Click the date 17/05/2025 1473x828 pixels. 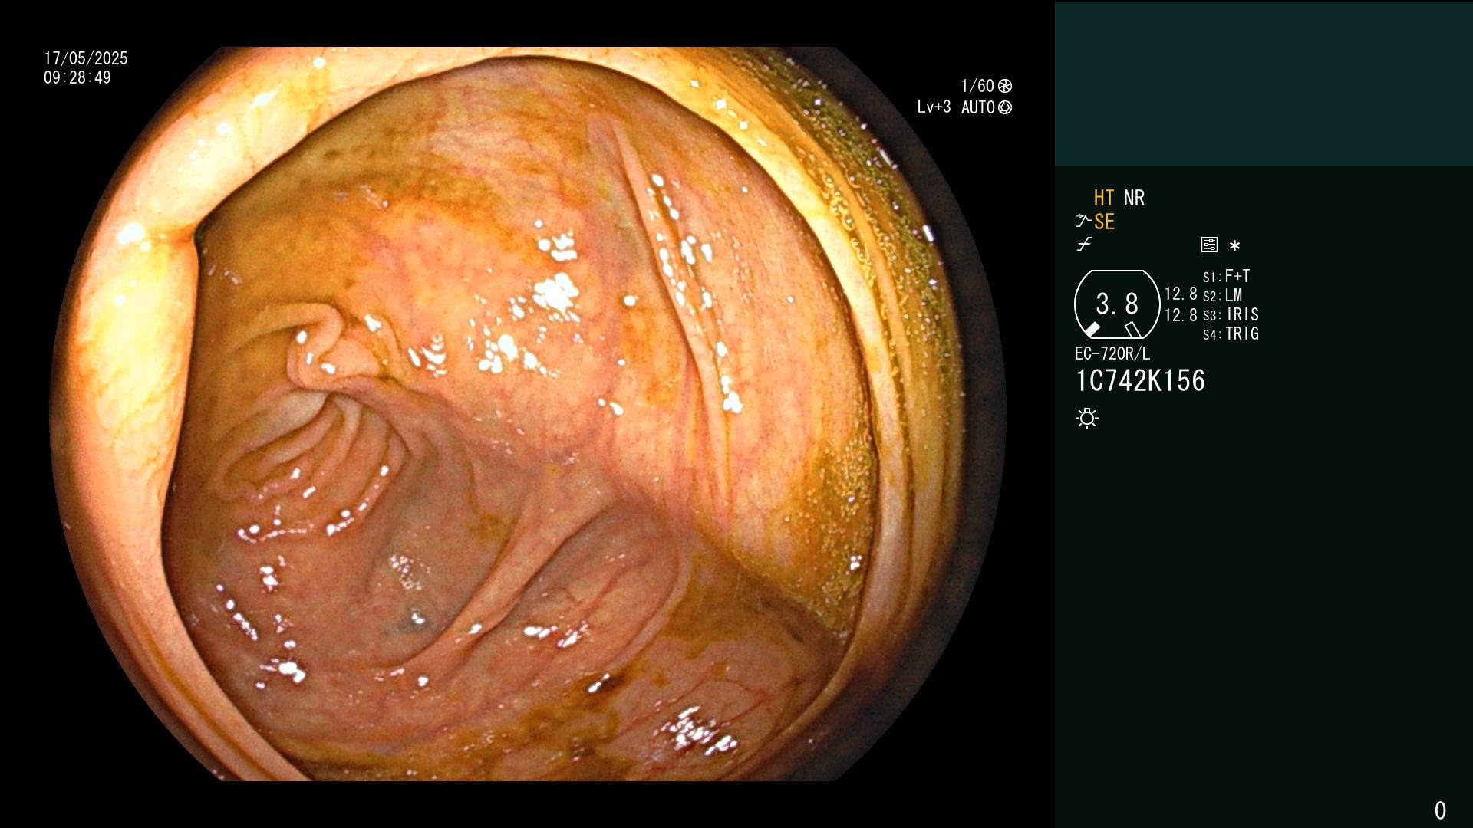(86, 58)
